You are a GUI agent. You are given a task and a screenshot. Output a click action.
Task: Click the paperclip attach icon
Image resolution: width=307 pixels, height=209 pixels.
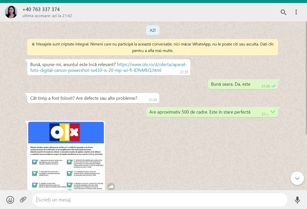pyautogui.click(x=23, y=200)
